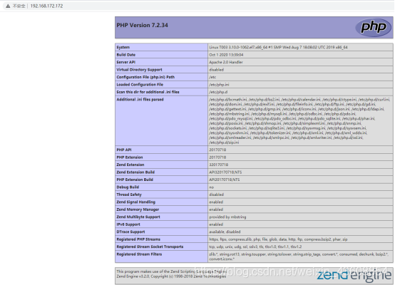
Task: Click the tcp, udp, unix transports value
Action: [255, 247]
